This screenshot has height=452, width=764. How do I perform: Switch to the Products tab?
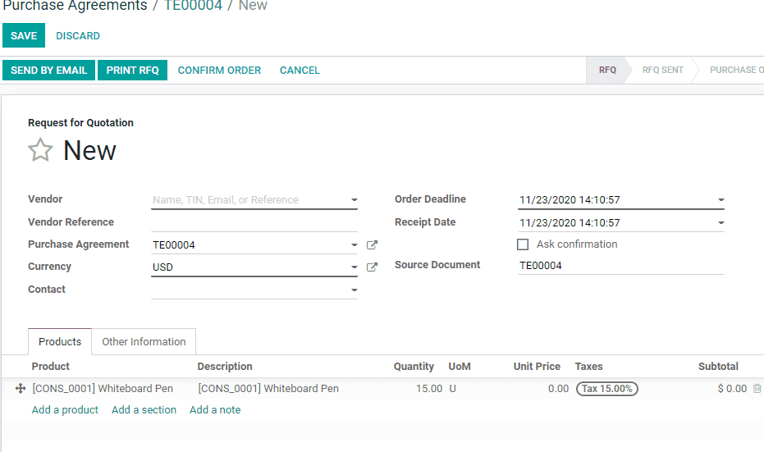60,341
